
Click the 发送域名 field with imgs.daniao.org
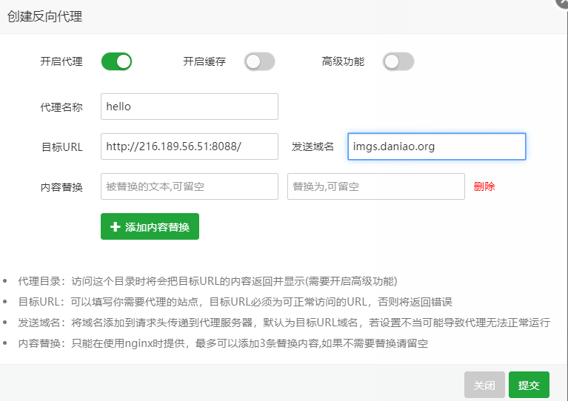437,146
